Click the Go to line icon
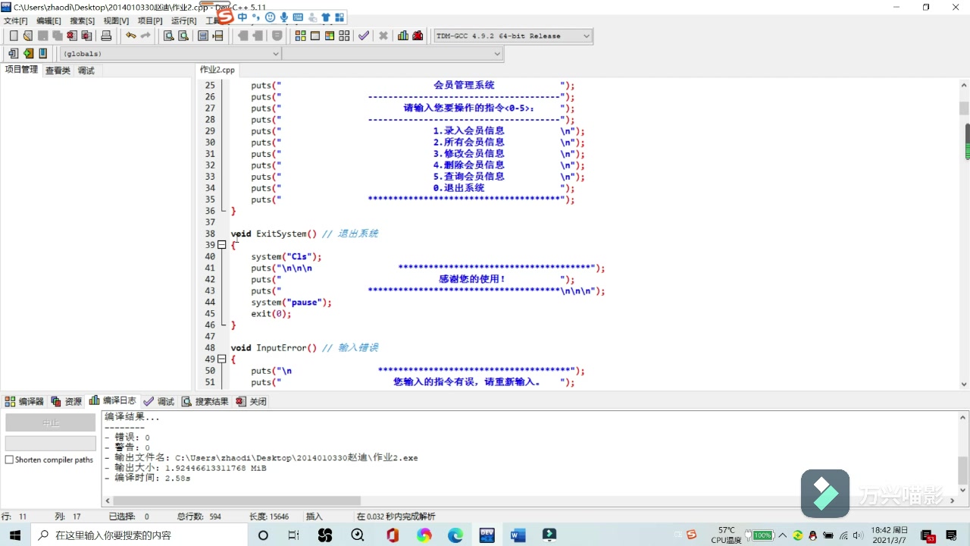This screenshot has height=546, width=970. click(218, 36)
